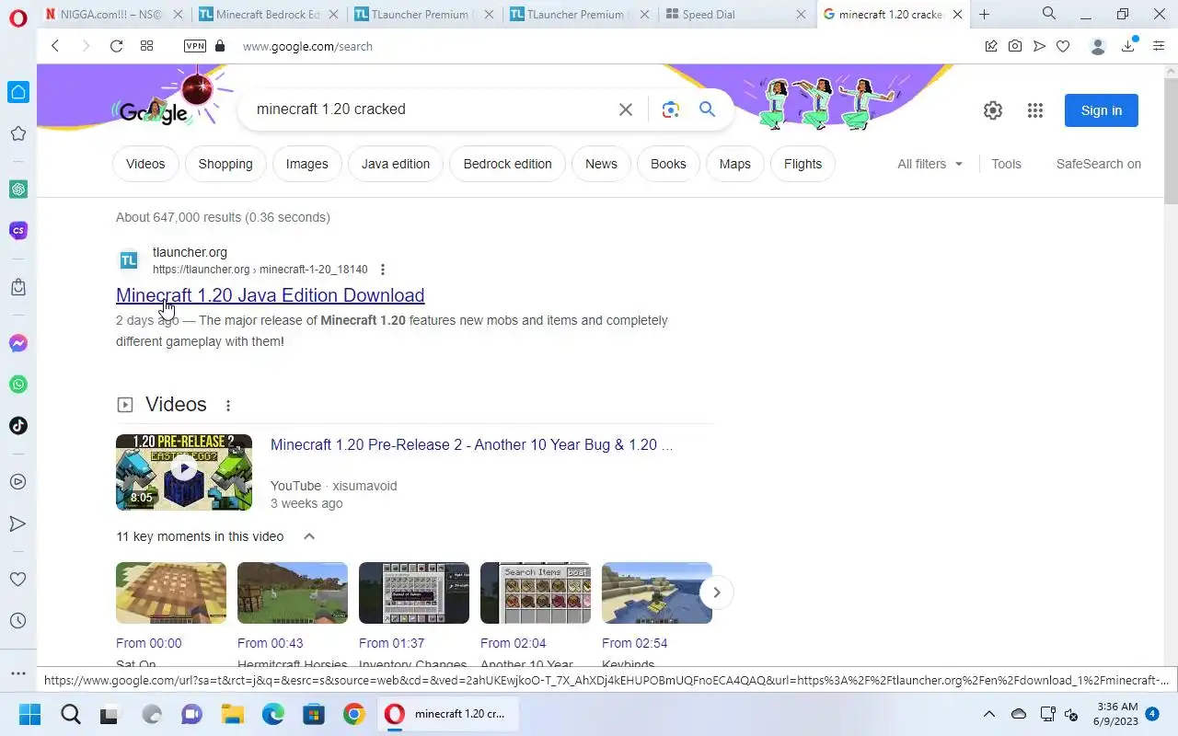Click SafeSearch on setting
The height and width of the screenshot is (736, 1178).
coord(1098,164)
